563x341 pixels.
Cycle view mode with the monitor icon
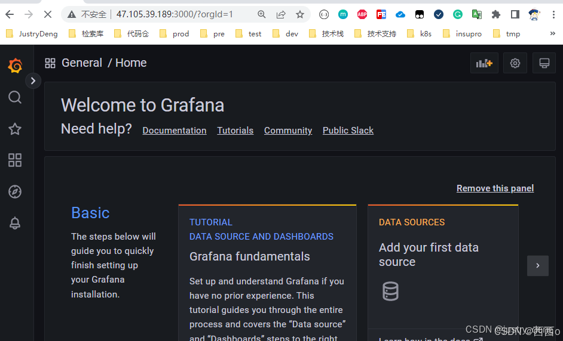point(544,63)
